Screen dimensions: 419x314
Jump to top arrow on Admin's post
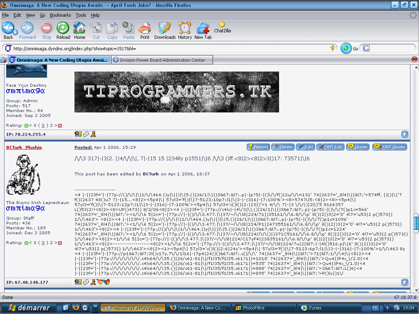click(405, 134)
